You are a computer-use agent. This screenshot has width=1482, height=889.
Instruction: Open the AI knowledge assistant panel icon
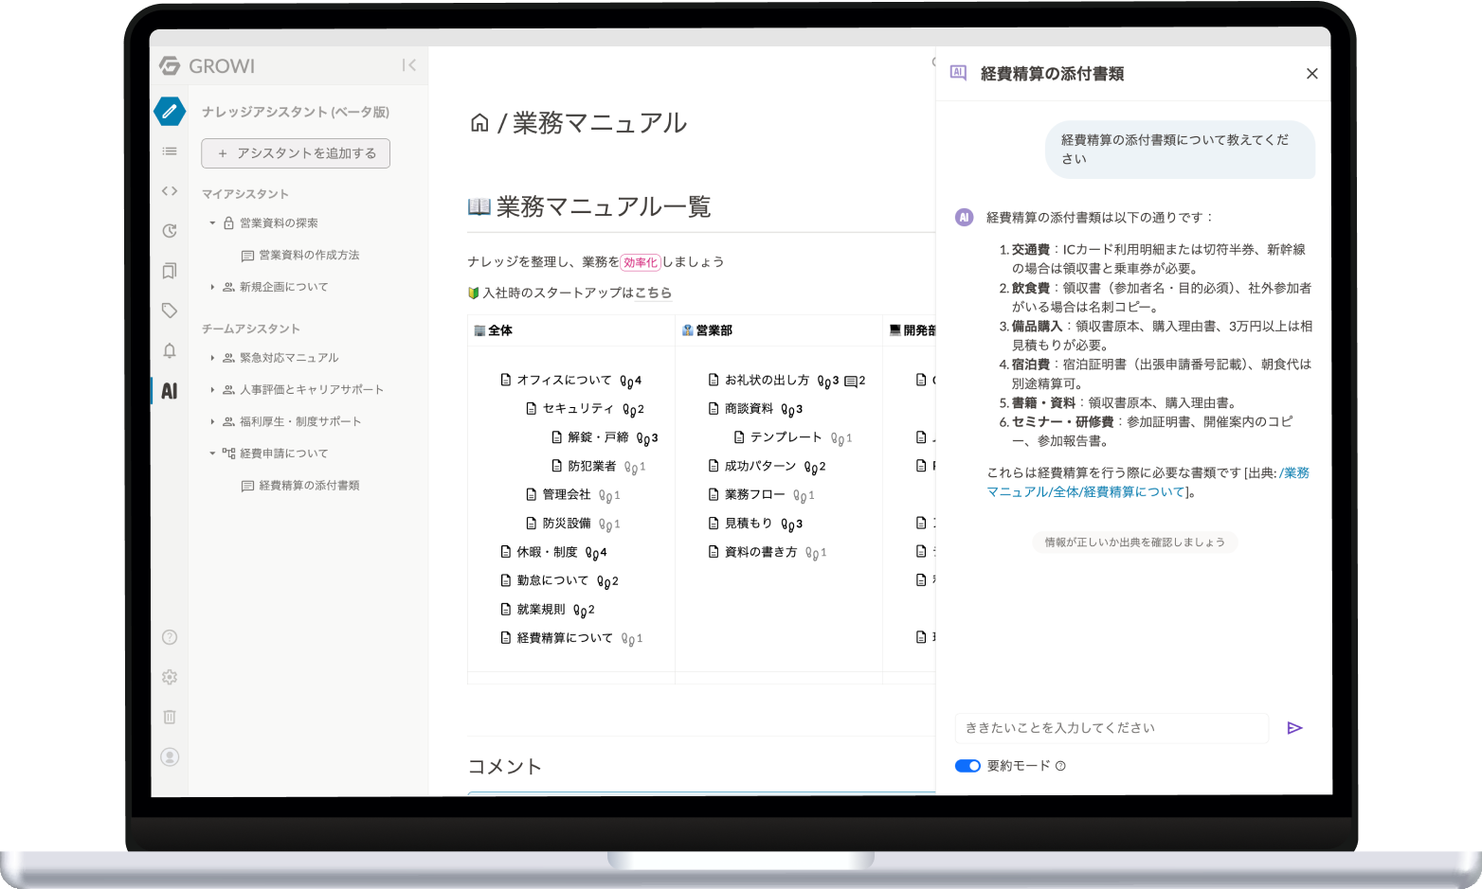pyautogui.click(x=170, y=390)
